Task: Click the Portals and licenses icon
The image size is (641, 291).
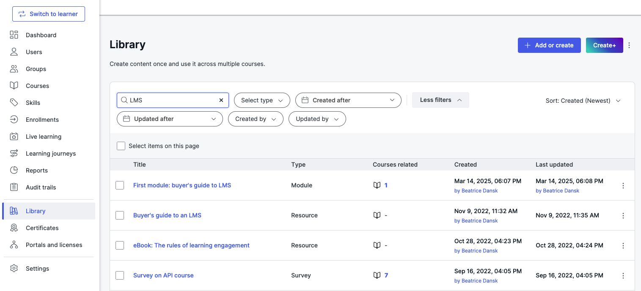Action: click(14, 244)
